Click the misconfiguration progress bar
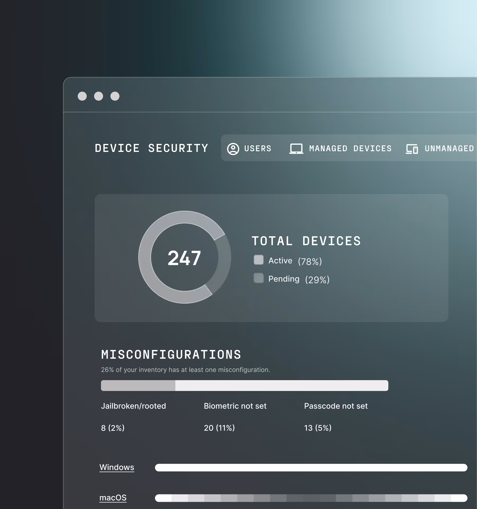 point(245,385)
